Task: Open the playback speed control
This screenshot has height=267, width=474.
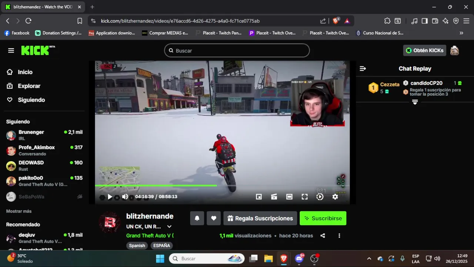Action: (x=320, y=197)
